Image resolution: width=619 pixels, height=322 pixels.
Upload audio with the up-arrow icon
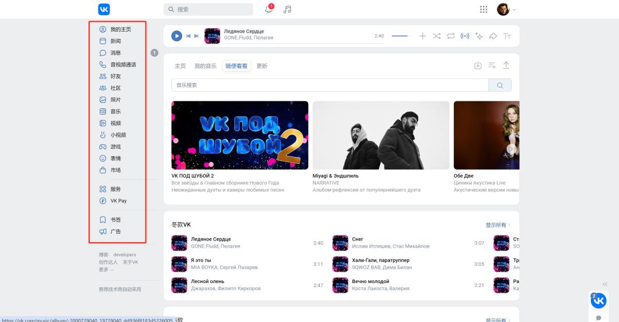[506, 65]
